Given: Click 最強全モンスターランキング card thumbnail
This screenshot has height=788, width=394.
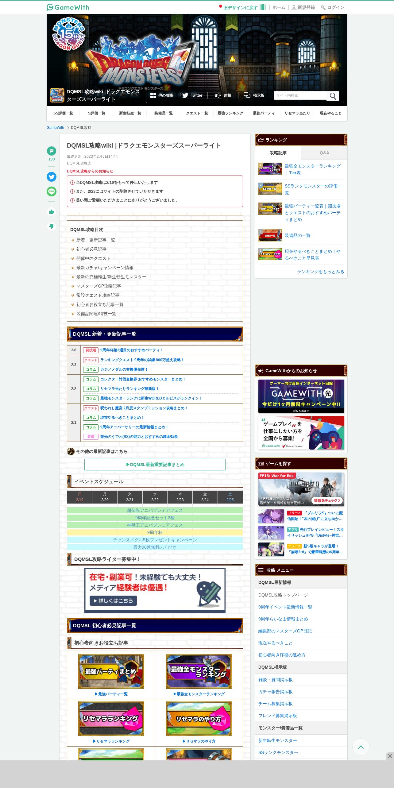Looking at the screenshot, I should 199,671.
